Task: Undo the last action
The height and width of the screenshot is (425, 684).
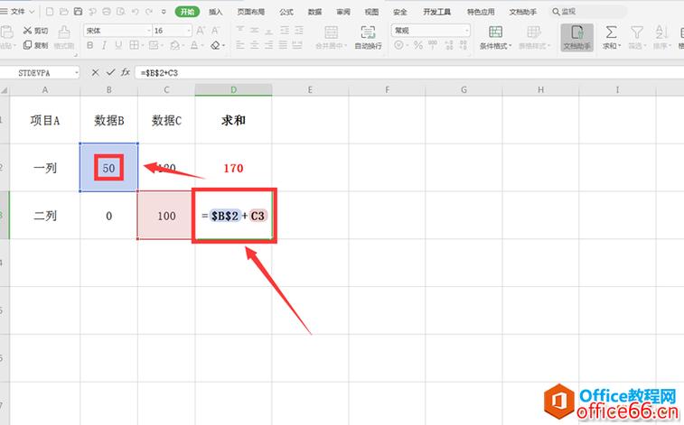Action: click(x=136, y=12)
